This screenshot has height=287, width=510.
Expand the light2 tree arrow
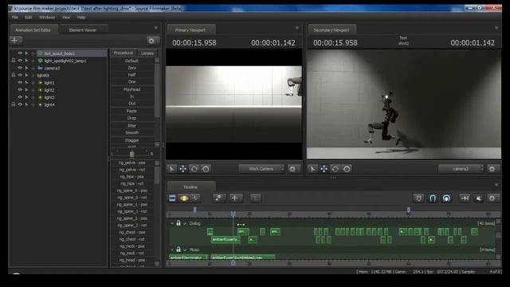point(26,90)
